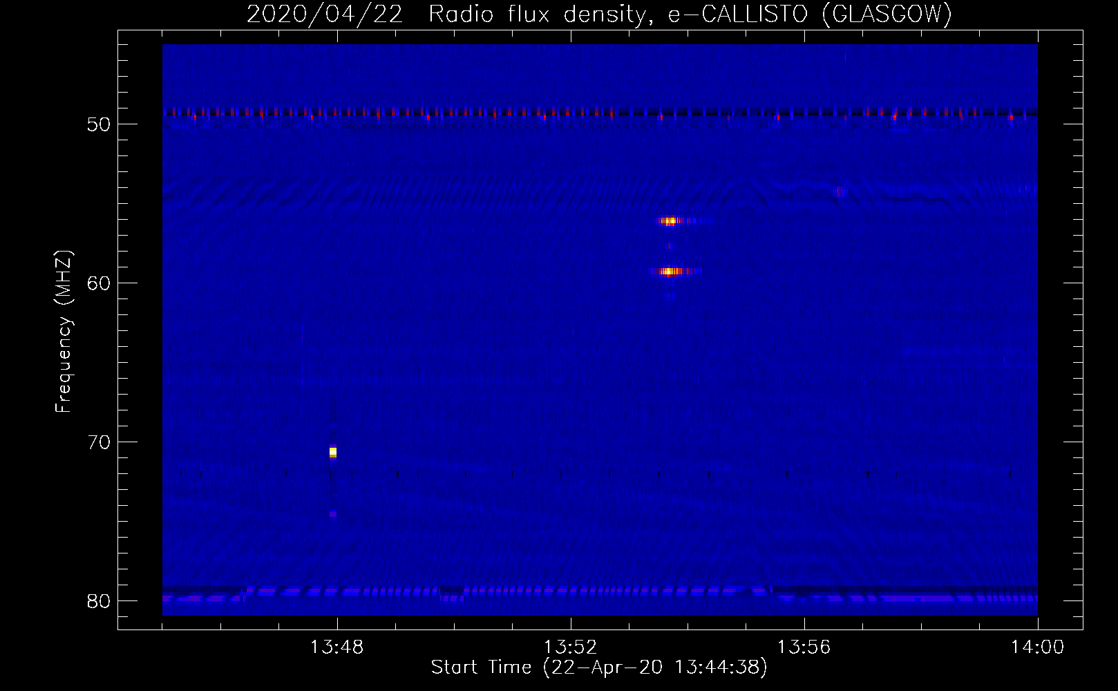The height and width of the screenshot is (691, 1118).
Task: Click the 14:00 time tick label
Action: click(1037, 647)
